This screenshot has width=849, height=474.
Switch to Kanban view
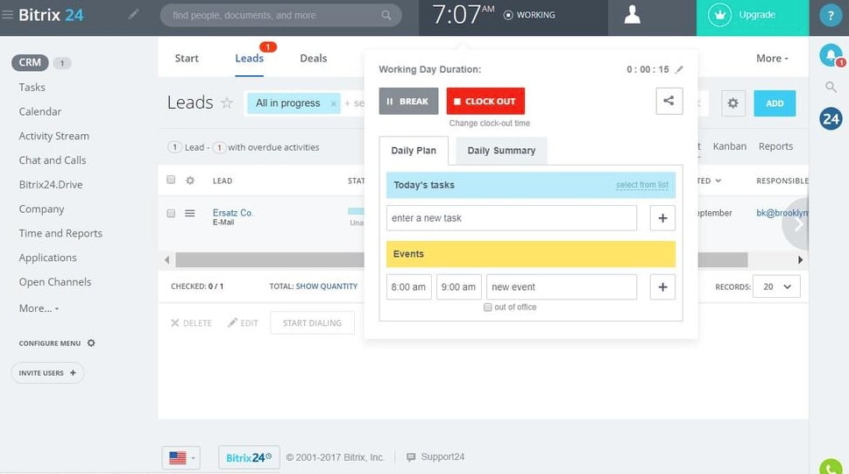pos(729,146)
